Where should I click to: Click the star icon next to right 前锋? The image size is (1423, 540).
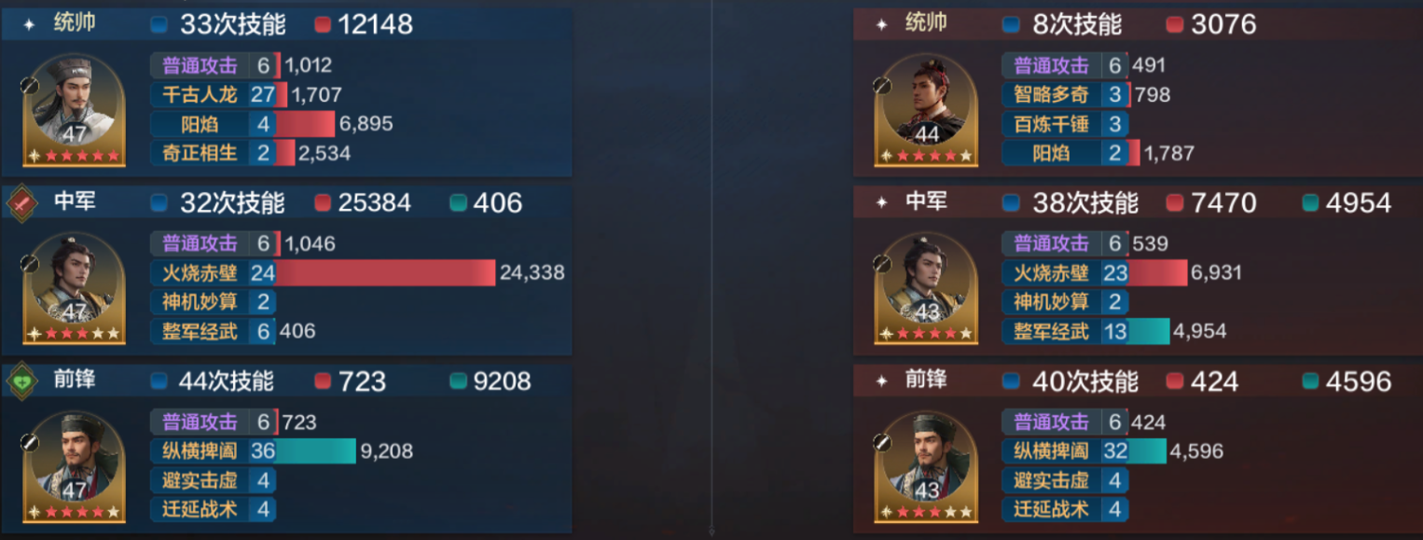point(881,381)
